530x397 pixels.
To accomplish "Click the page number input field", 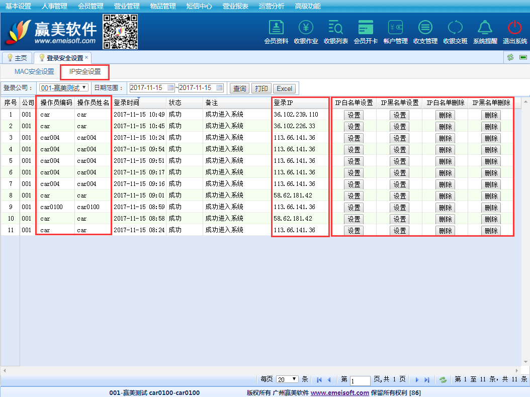I will [x=360, y=380].
